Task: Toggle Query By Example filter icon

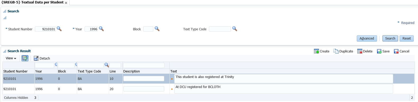Action: [25, 58]
